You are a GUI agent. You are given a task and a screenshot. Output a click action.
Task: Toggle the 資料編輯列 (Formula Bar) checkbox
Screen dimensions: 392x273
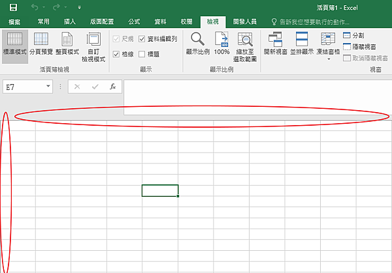(x=142, y=39)
